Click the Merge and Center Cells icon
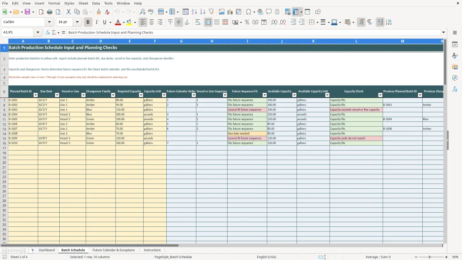462x260 pixels. click(x=208, y=22)
